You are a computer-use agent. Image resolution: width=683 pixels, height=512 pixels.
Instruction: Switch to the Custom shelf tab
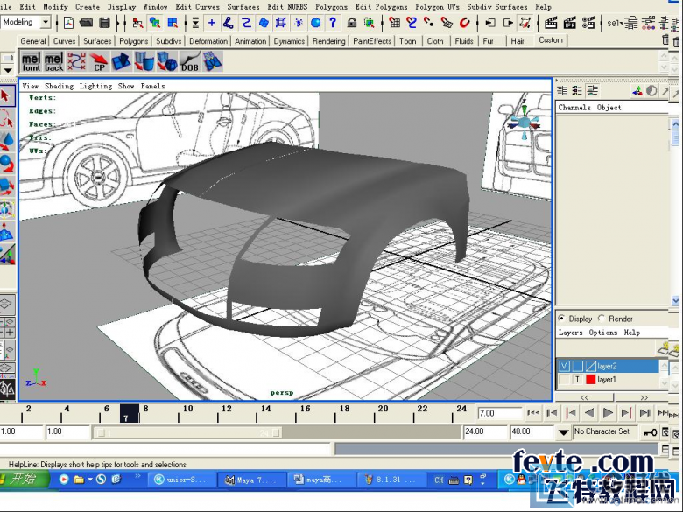tap(551, 40)
